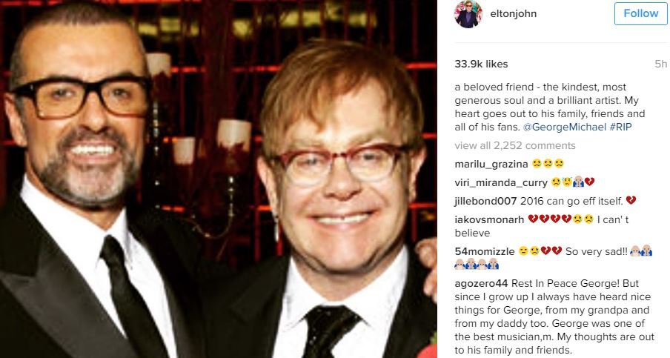Open the #RIP hashtag link
This screenshot has width=670, height=358.
click(x=620, y=127)
